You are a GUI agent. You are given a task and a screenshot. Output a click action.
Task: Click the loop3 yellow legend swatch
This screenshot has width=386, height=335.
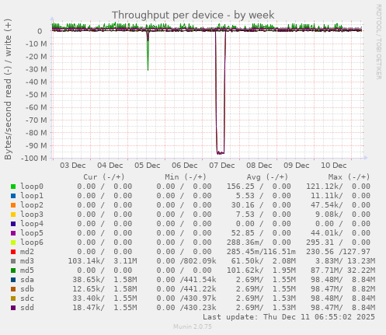click(x=13, y=215)
